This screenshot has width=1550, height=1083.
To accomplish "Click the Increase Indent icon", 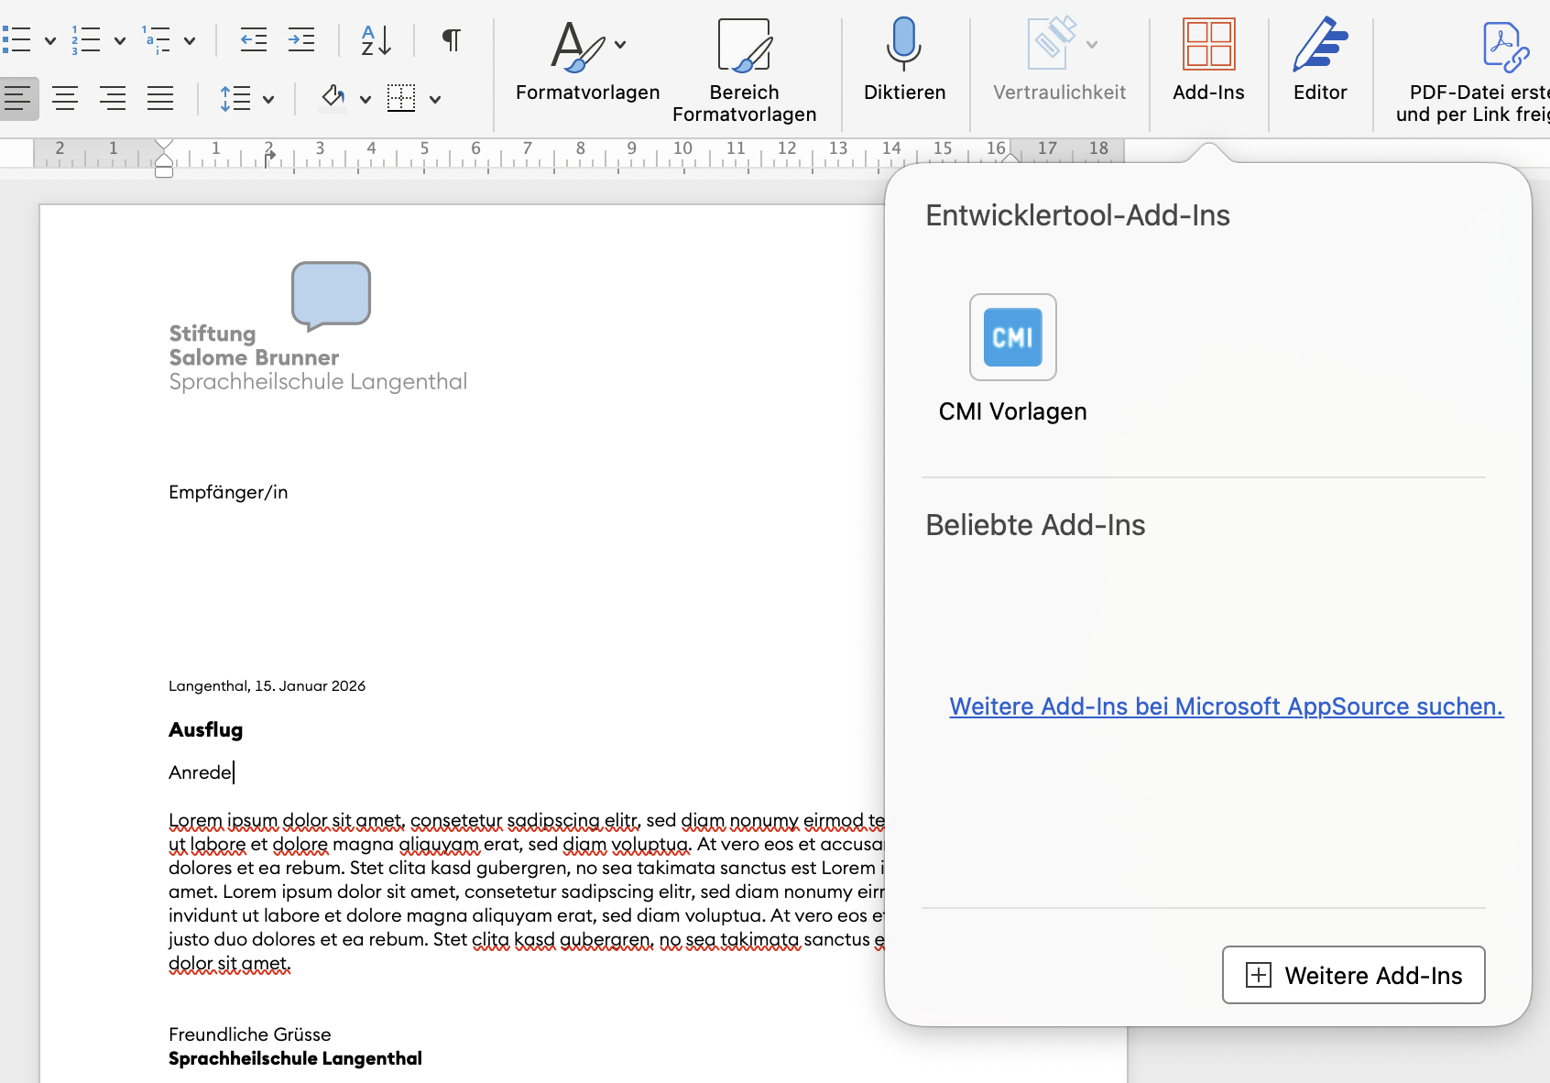I will tap(301, 39).
